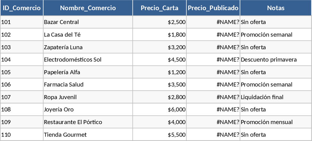Click the Precio_Carta column header
This screenshot has width=312, height=141.
pyautogui.click(x=159, y=8)
